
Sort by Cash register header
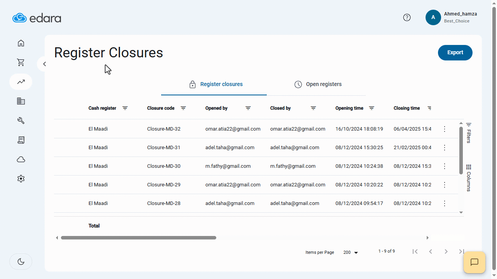pos(103,108)
